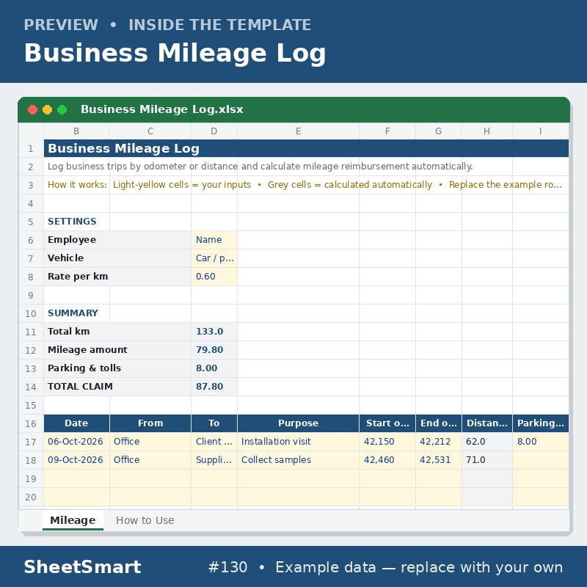The height and width of the screenshot is (587, 587).
Task: Click the 'How it works' instruction line
Action: pyautogui.click(x=305, y=185)
